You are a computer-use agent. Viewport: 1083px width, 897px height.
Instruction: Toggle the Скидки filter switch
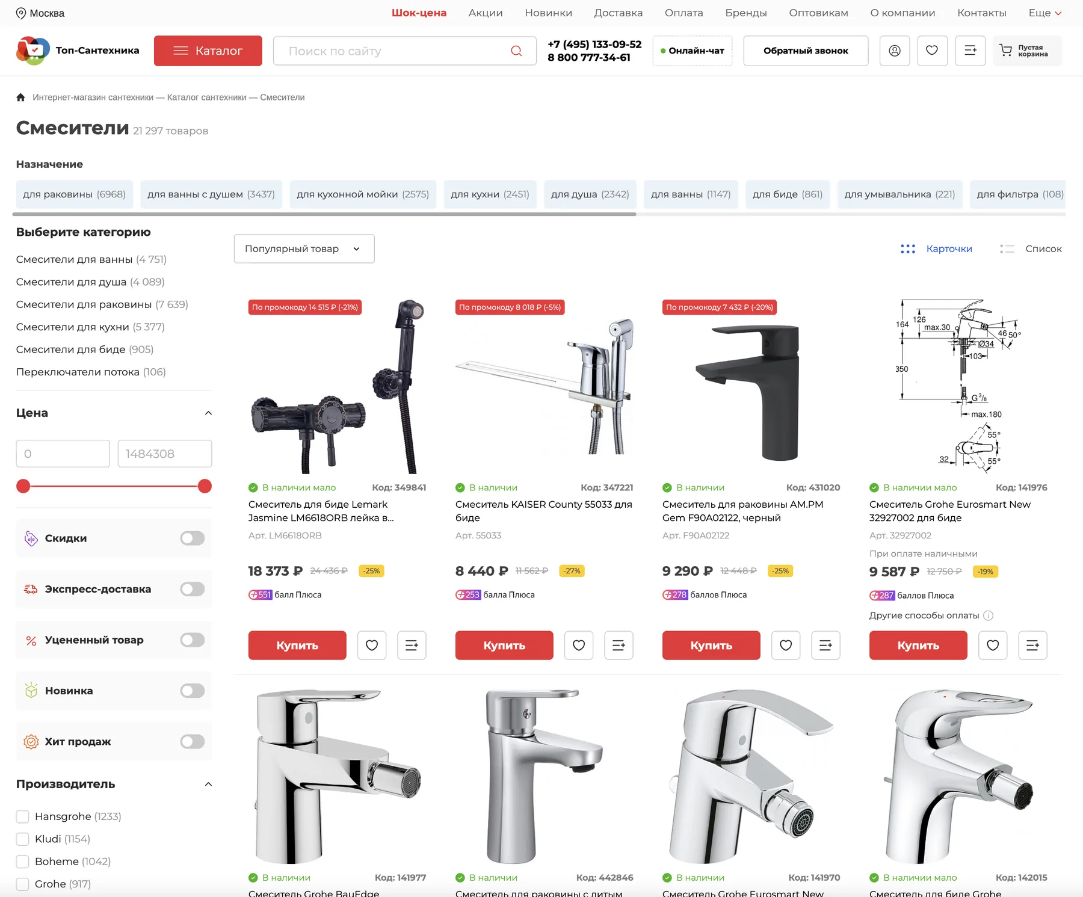point(193,538)
